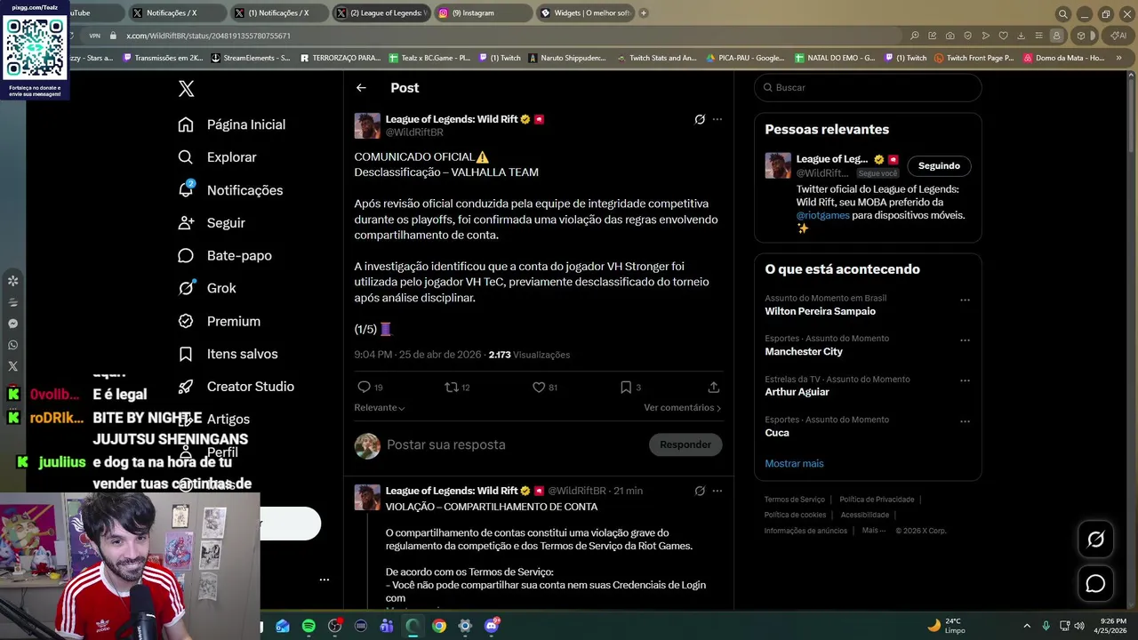The width and height of the screenshot is (1138, 640).
Task: Open more options for Manchester City topic
Action: [x=965, y=340]
